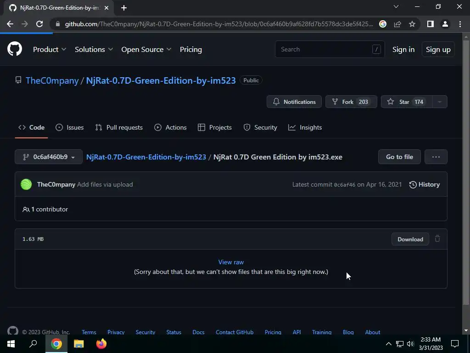This screenshot has height=353, width=470.
Task: Click volume speaker icon in tray
Action: click(410, 344)
